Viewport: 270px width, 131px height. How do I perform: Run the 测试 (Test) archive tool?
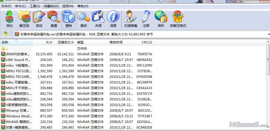click(39, 19)
